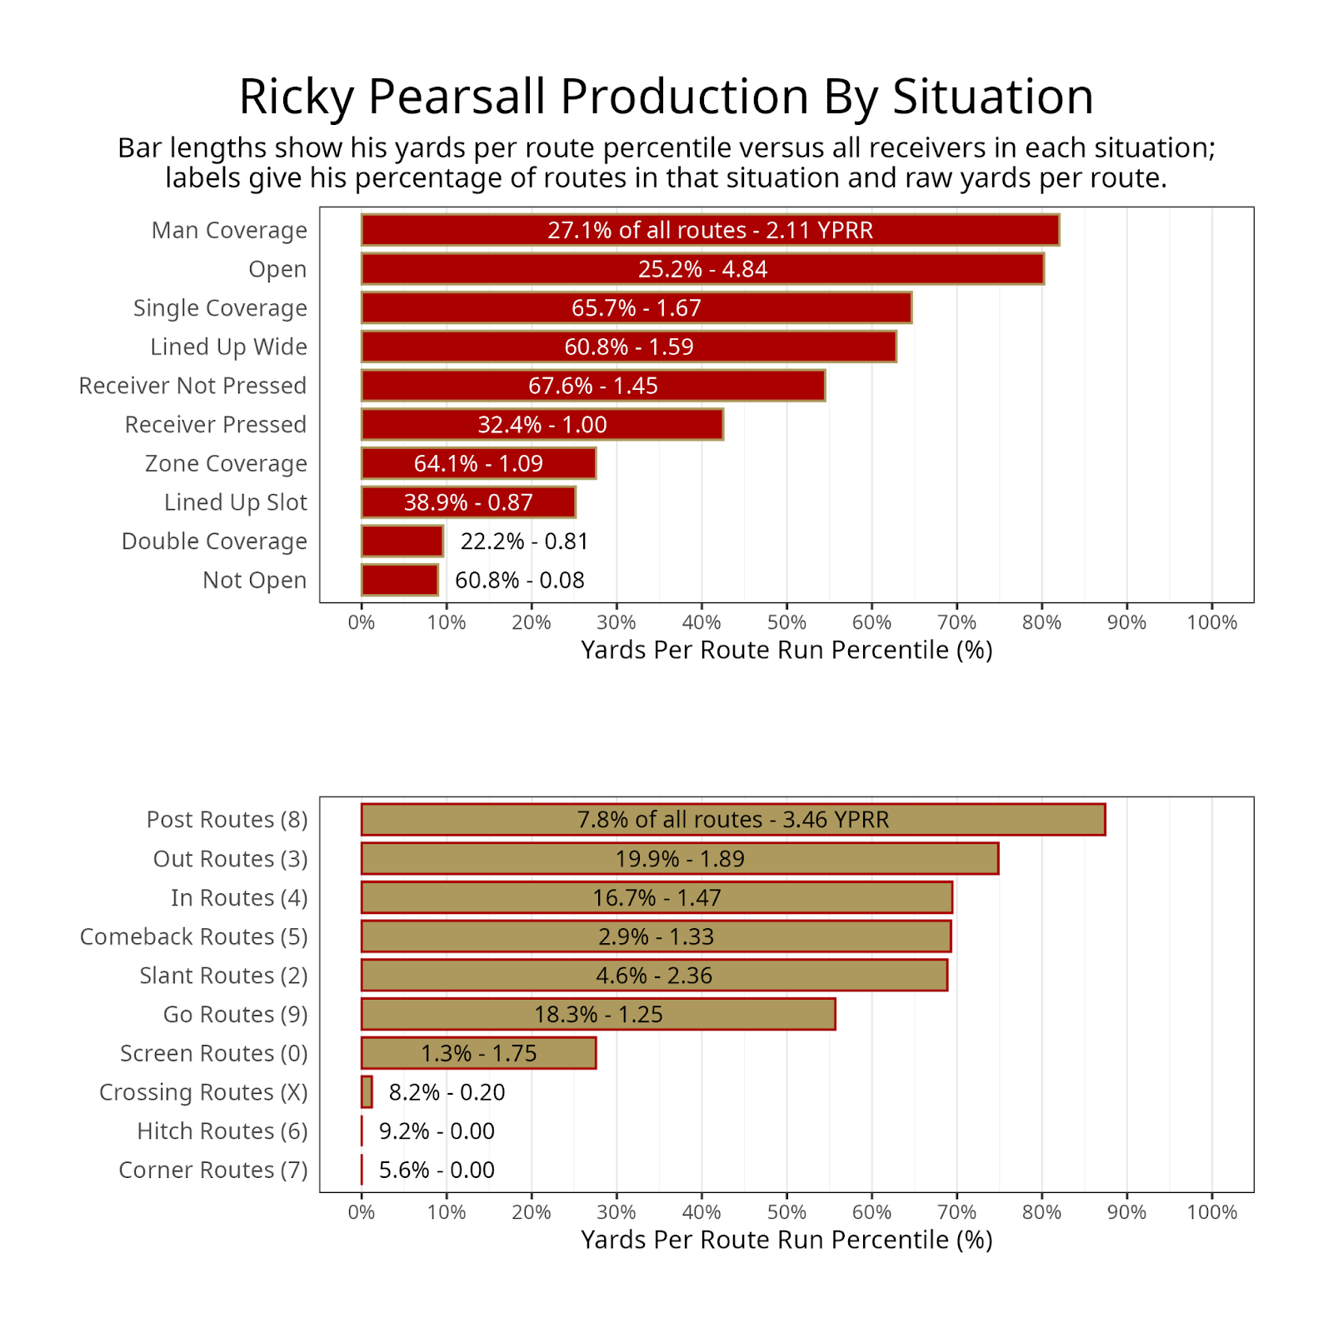Click the Zone Coverage bar
This screenshot has width=1333, height=1333.
click(479, 463)
